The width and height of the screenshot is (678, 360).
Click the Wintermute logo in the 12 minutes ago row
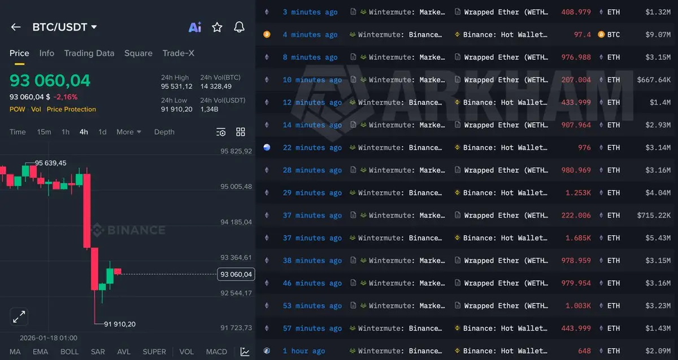coord(353,102)
